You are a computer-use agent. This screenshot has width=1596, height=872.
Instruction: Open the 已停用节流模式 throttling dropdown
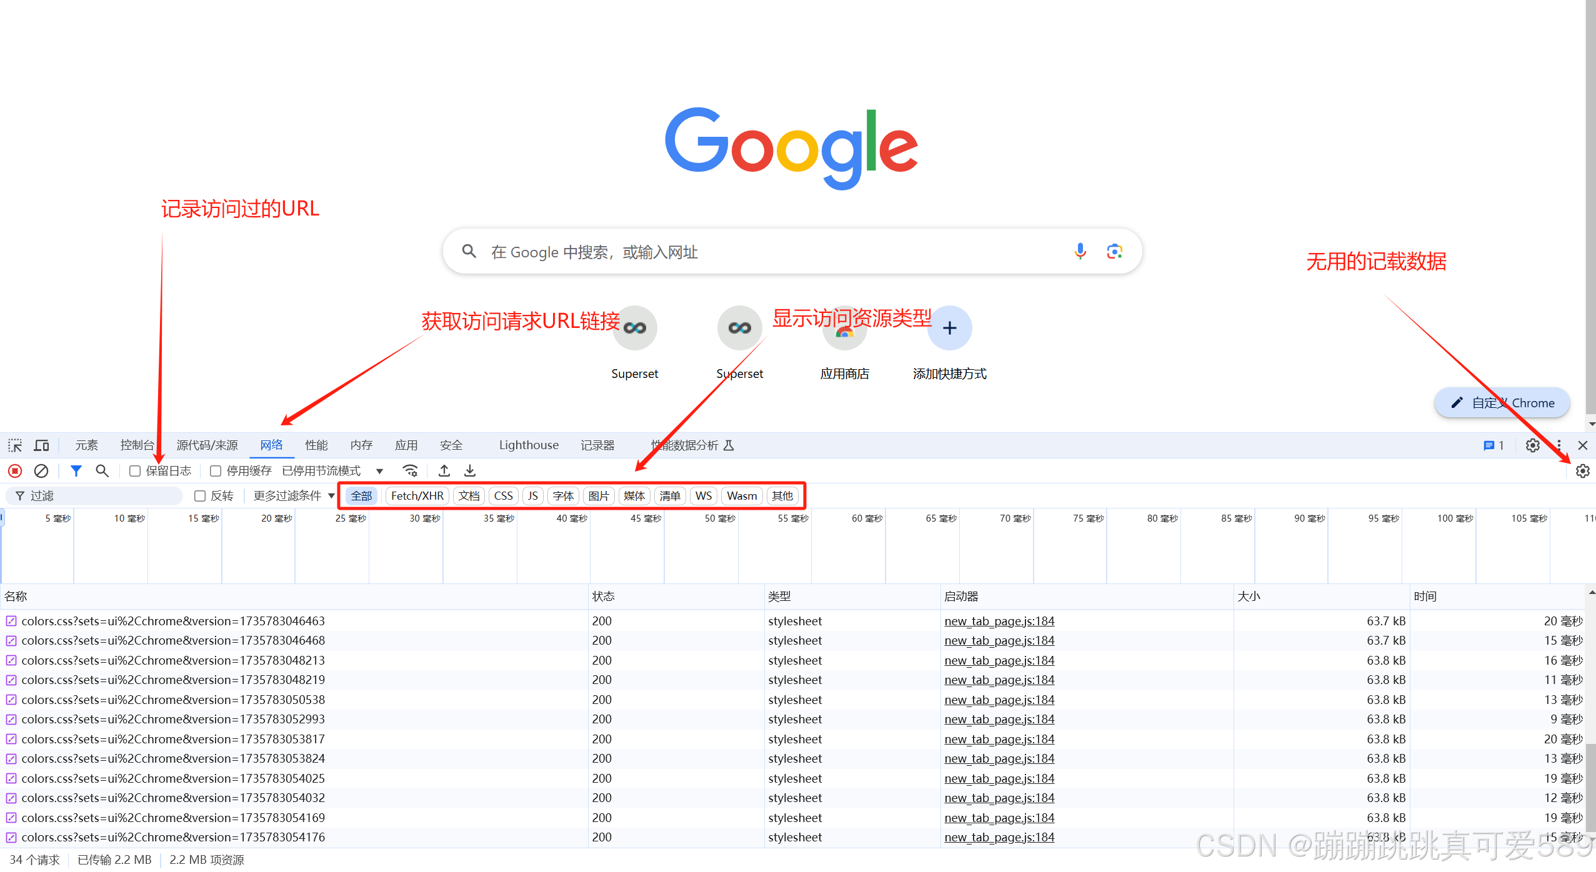(332, 471)
